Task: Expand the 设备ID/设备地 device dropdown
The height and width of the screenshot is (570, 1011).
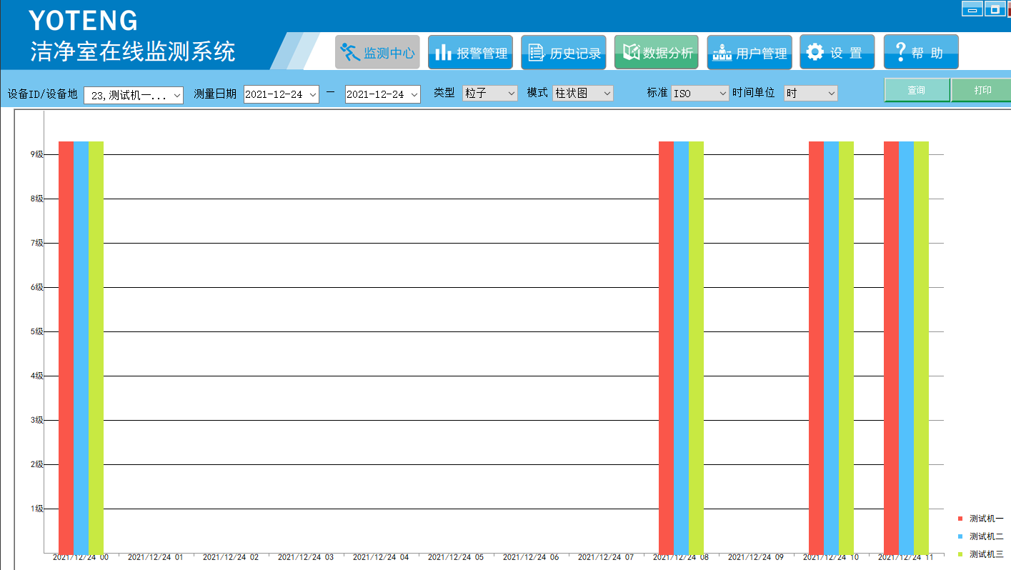Action: click(x=177, y=95)
